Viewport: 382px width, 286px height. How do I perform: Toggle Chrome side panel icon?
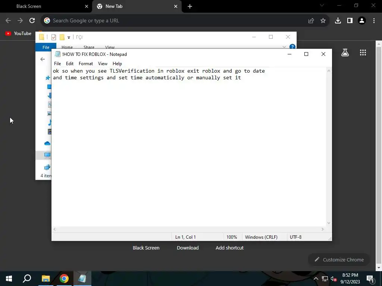350,21
